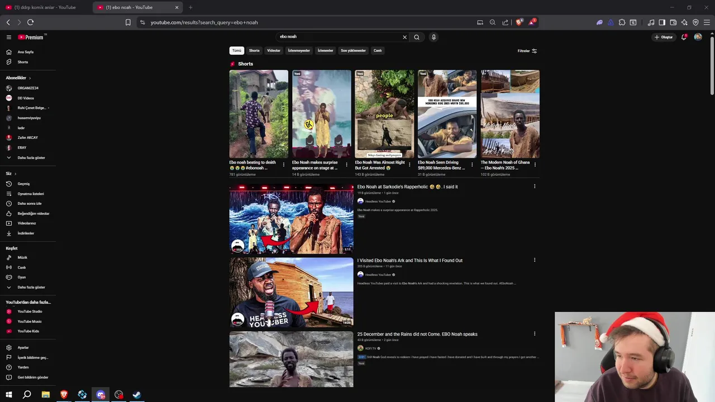The width and height of the screenshot is (715, 402).
Task: Open Canlı in Keşfet sidebar section
Action: click(x=28, y=267)
